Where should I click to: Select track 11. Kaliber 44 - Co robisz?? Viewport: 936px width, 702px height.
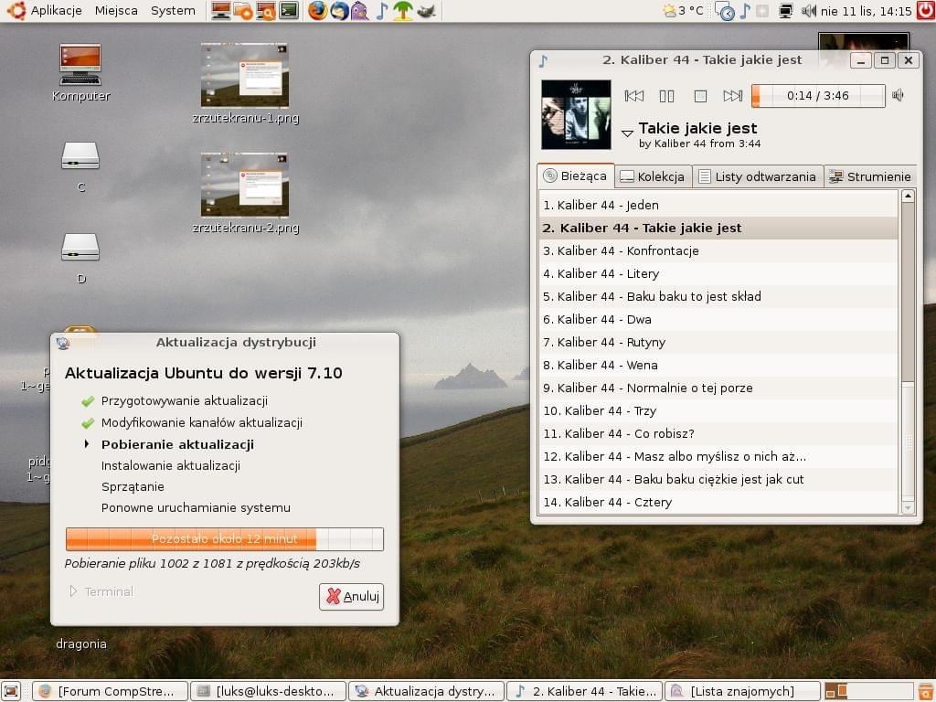coord(718,433)
